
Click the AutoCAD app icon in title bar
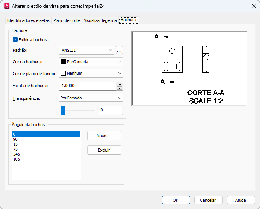6,6
